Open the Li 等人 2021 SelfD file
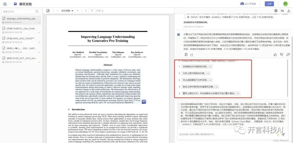Image resolution: width=293 pixels, height=143 pixels. click(x=21, y=50)
